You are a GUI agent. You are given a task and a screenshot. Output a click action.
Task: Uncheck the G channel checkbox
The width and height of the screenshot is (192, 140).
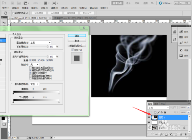tap(39, 60)
